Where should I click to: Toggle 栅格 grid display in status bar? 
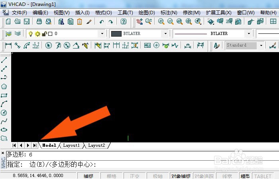(x=111, y=176)
